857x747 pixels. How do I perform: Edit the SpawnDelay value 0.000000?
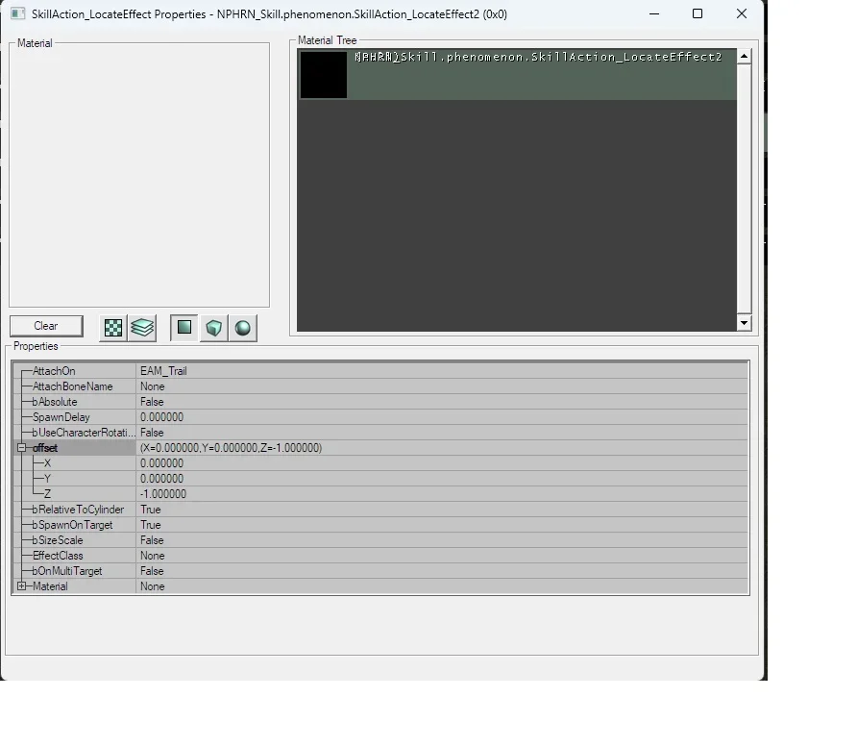click(x=442, y=417)
